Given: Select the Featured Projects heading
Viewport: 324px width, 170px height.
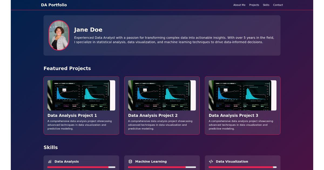Looking at the screenshot, I should (x=67, y=68).
